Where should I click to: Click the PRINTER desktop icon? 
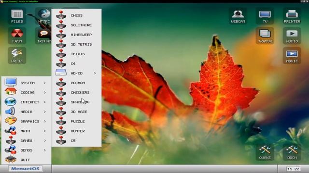292,16
